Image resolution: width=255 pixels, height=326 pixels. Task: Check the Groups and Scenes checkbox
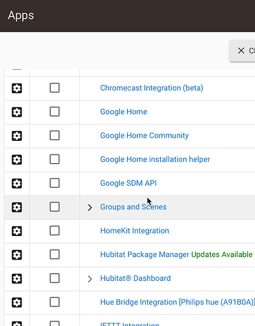[x=55, y=207]
